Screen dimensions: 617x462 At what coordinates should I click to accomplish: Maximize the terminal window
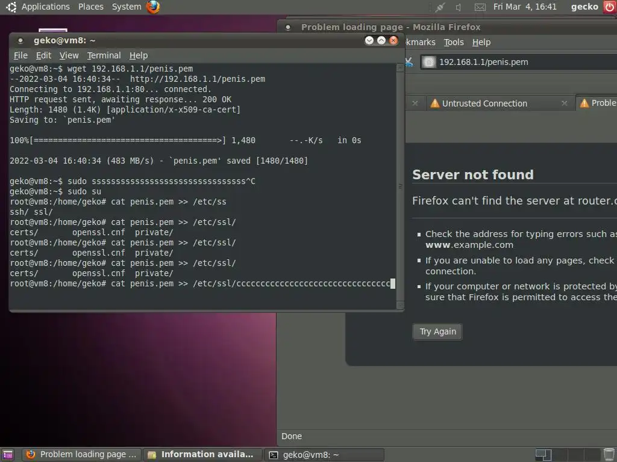(x=381, y=40)
